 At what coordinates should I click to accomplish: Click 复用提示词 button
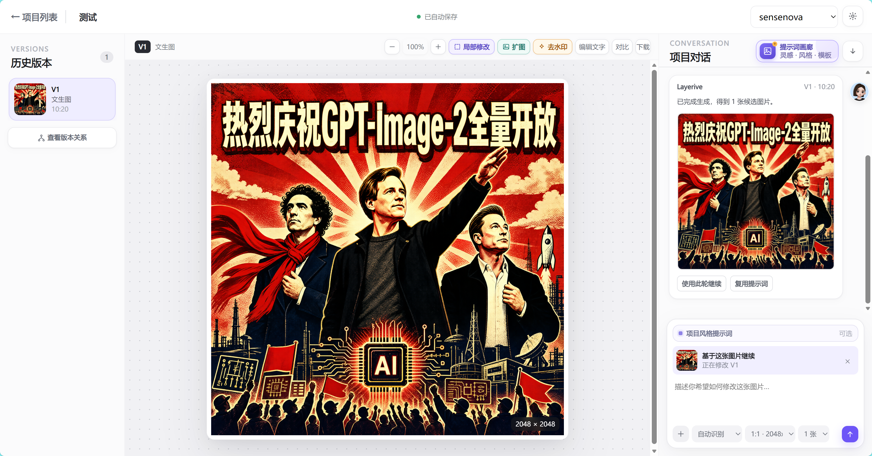click(x=751, y=283)
